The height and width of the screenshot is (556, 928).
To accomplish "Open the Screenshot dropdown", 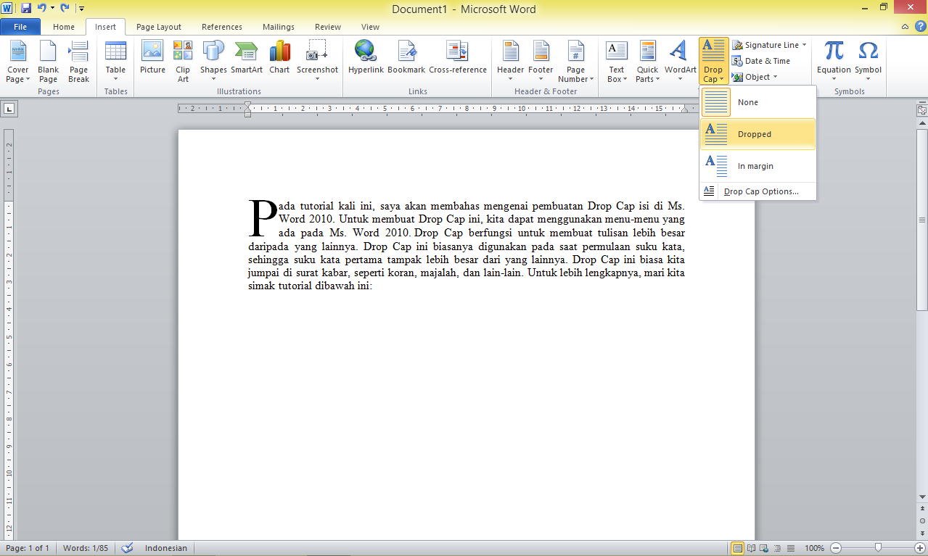I will (317, 62).
